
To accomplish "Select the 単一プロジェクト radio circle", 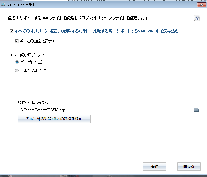I will (x=17, y=62).
